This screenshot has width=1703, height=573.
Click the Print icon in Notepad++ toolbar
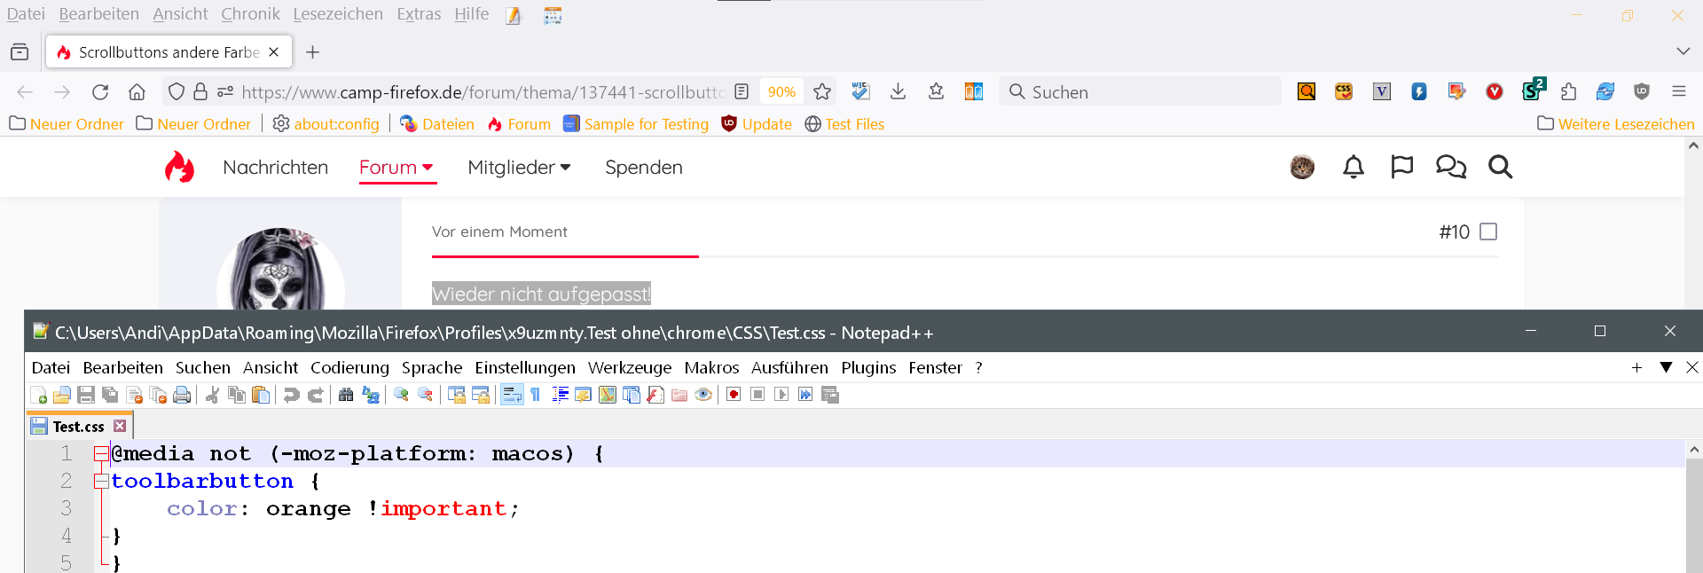coord(182,395)
